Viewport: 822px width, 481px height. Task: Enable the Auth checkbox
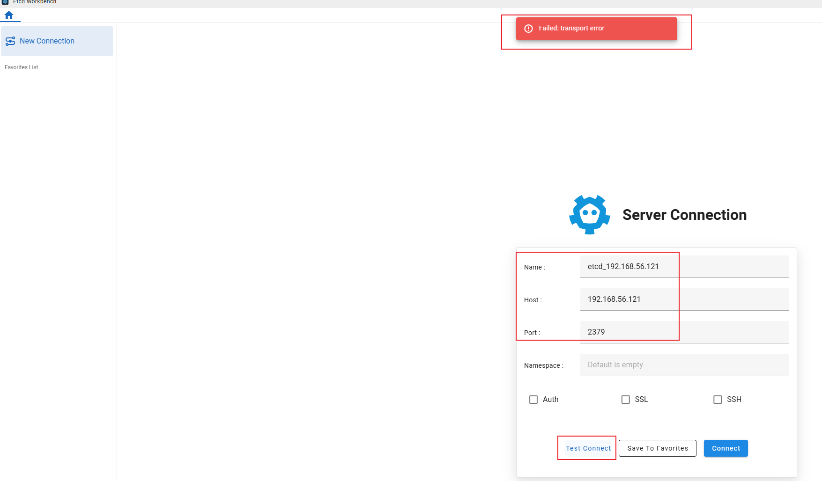click(x=533, y=400)
